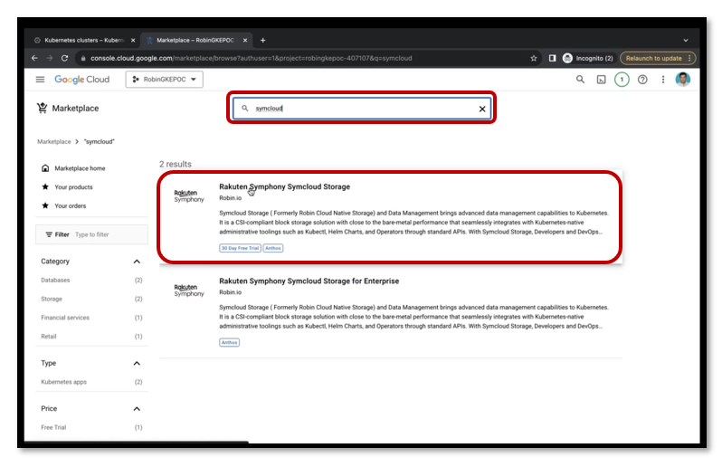The width and height of the screenshot is (722, 467).
Task: Click the top bar search magnifier icon
Action: 580,80
